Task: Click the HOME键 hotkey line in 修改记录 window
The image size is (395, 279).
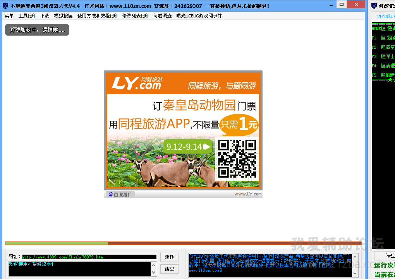Action: point(383,29)
